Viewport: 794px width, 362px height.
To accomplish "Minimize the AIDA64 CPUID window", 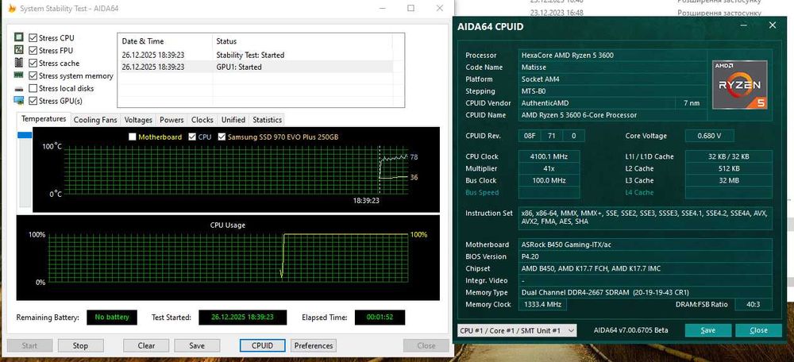I will [x=743, y=25].
